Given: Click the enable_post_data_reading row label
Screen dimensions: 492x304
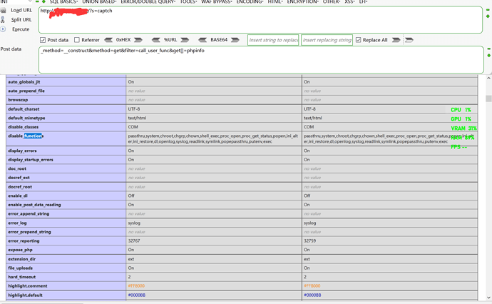Looking at the screenshot, I should pyautogui.click(x=34, y=205).
